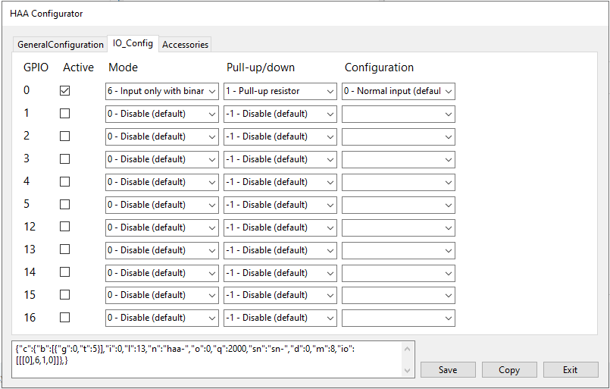Uncheck the Active checkbox for GPIO 0

(64, 91)
